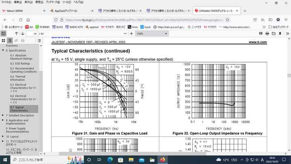Go to previous PDF page
This screenshot has width=291, height=164.
pos(17,33)
